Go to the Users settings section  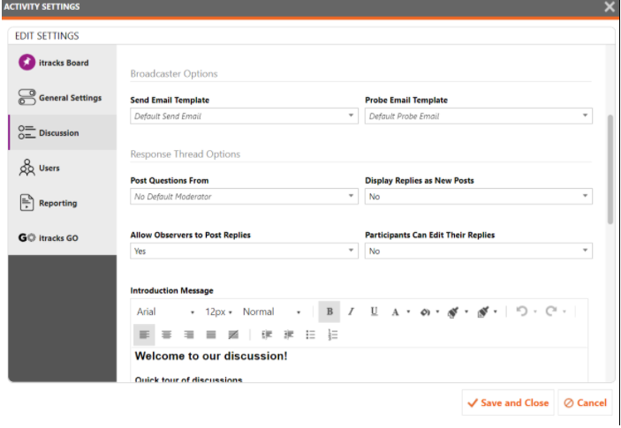coord(63,168)
